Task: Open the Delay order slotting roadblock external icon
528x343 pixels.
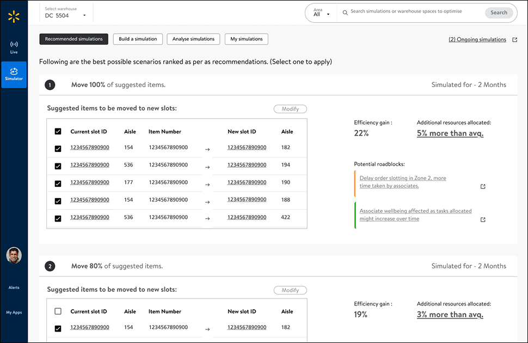Action: tap(483, 186)
